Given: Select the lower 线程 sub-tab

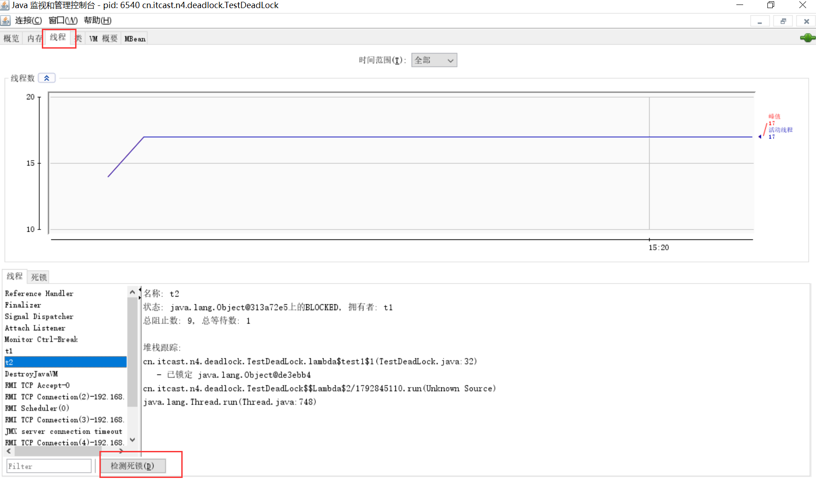Looking at the screenshot, I should click(15, 276).
